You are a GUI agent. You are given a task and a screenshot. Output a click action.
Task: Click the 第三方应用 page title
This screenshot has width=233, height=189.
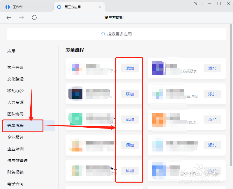114,18
